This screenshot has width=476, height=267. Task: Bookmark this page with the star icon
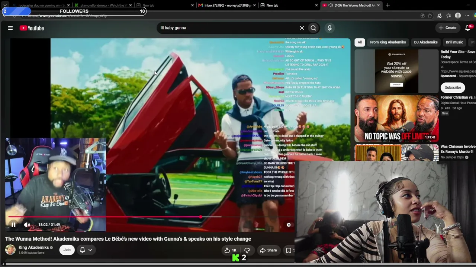430,16
